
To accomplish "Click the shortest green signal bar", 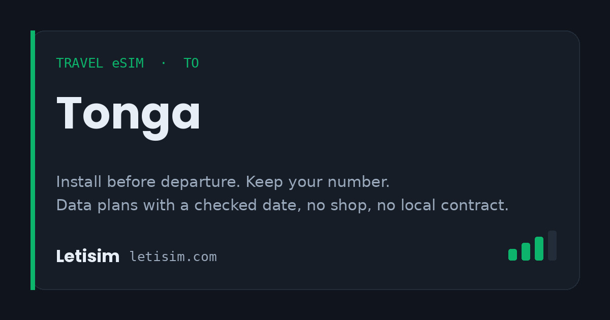I will [512, 254].
